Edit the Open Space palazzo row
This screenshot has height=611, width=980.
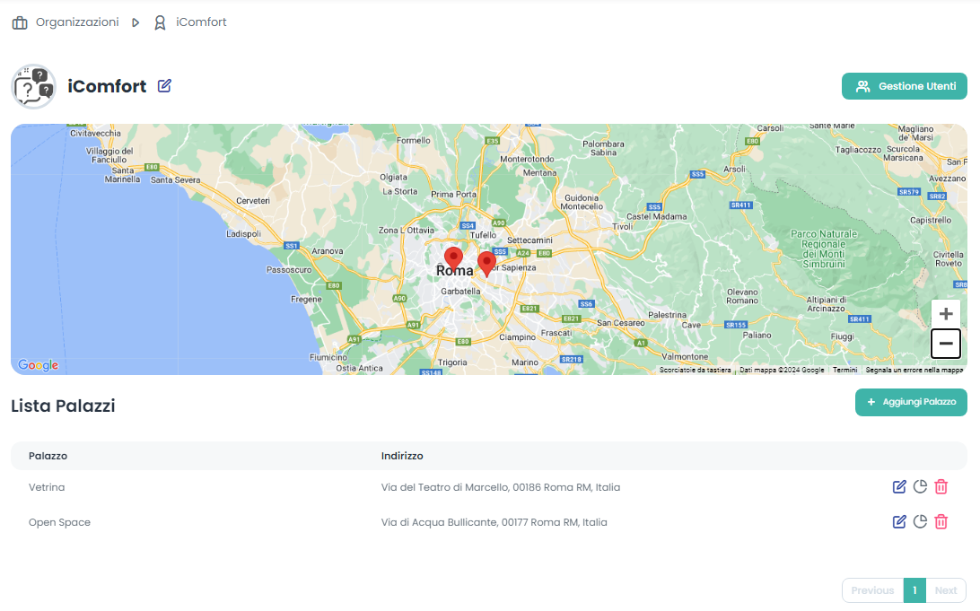pyautogui.click(x=899, y=522)
